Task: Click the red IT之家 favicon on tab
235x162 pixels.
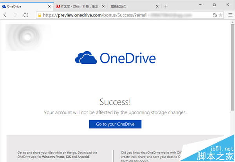Action: click(58, 6)
